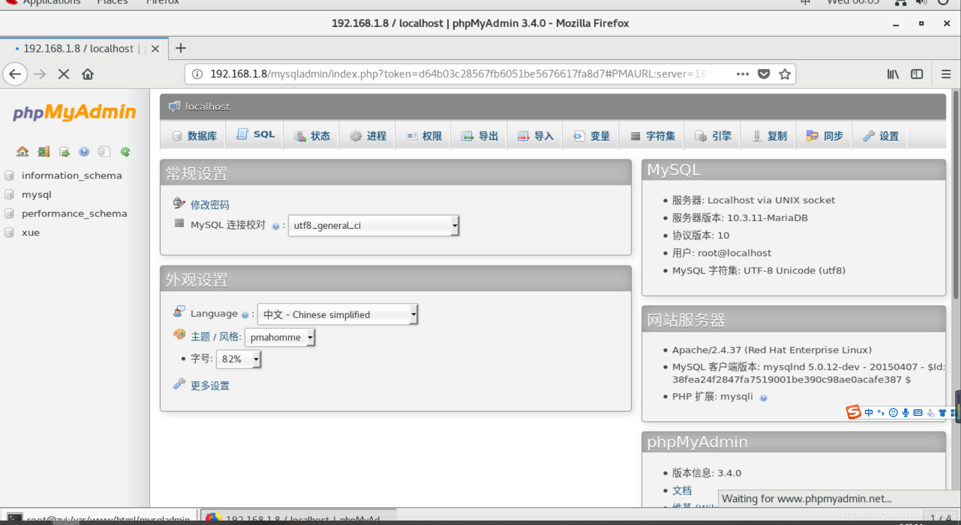Click 修改密码 link
The width and height of the screenshot is (961, 525).
[x=210, y=205]
